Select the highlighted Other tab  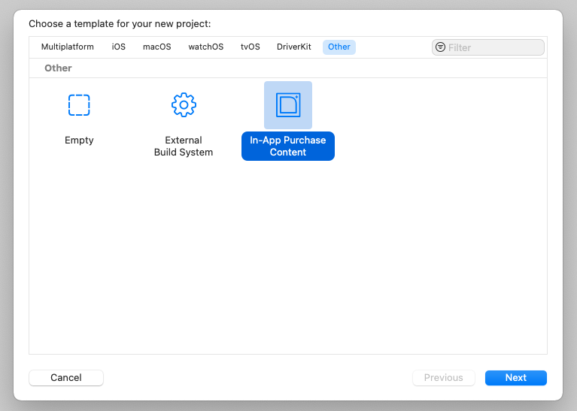339,47
